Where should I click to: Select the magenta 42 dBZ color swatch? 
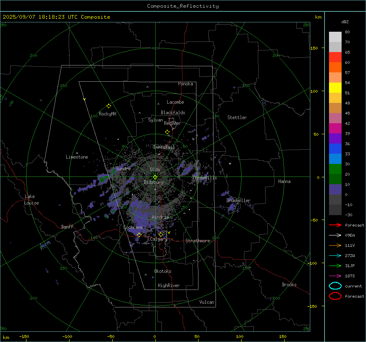335,128
